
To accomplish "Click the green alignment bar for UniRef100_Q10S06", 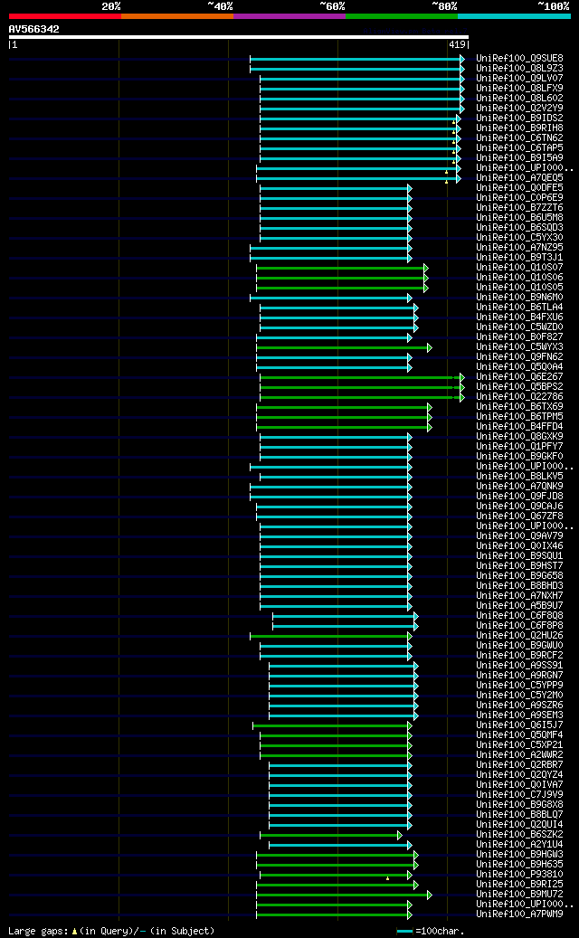I will coord(342,278).
